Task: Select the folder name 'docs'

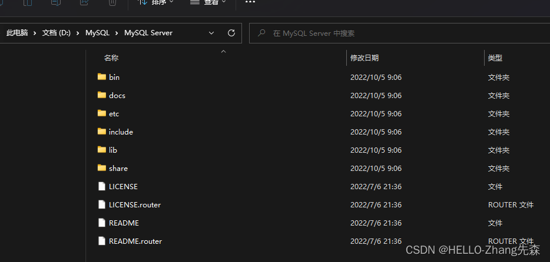Action: pos(117,96)
